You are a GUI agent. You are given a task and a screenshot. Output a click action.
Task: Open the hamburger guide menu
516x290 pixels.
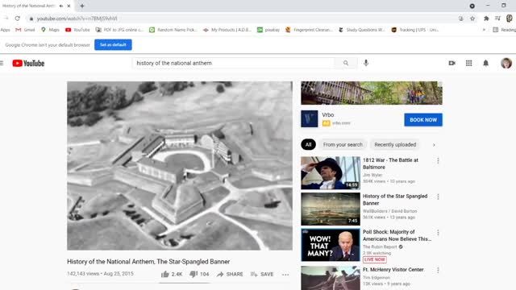(2, 63)
